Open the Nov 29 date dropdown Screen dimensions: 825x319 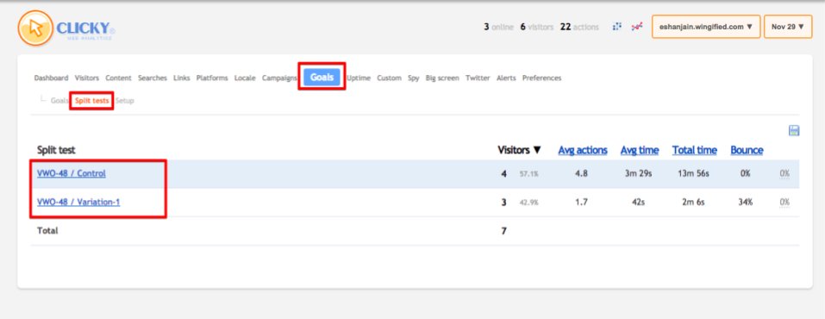(x=788, y=27)
